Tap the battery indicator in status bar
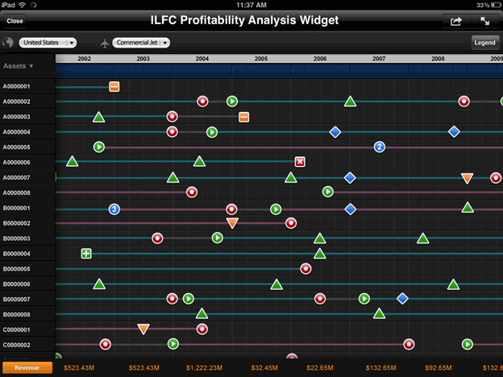503x377 pixels. [x=497, y=5]
